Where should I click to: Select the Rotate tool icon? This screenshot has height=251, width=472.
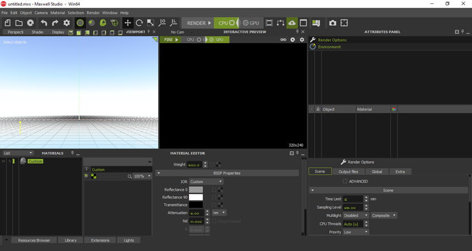[139, 23]
